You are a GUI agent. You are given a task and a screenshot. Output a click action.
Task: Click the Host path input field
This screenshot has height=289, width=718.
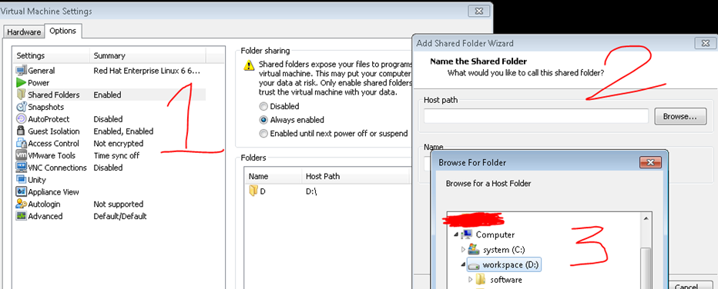[535, 116]
